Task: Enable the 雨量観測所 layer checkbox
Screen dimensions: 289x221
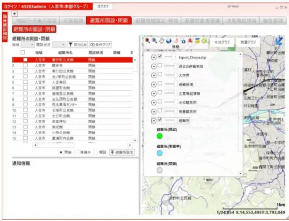Action: pos(160,110)
